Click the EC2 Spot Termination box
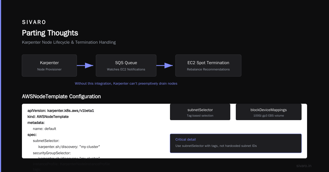Viewport: 329px width, 172px height. 208,66
